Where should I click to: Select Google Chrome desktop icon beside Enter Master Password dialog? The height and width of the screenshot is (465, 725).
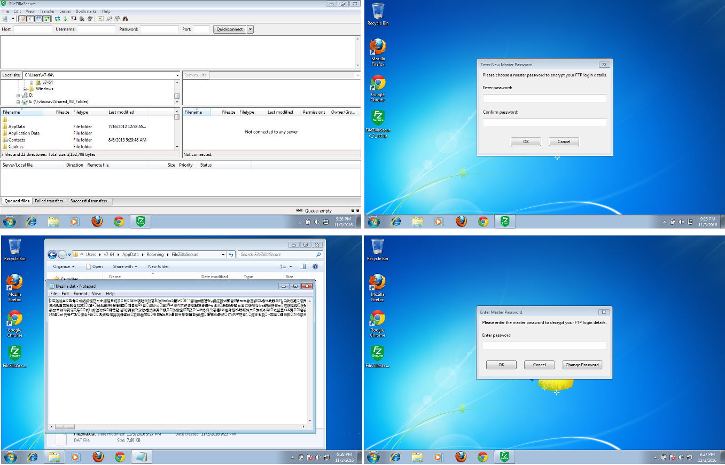click(378, 324)
